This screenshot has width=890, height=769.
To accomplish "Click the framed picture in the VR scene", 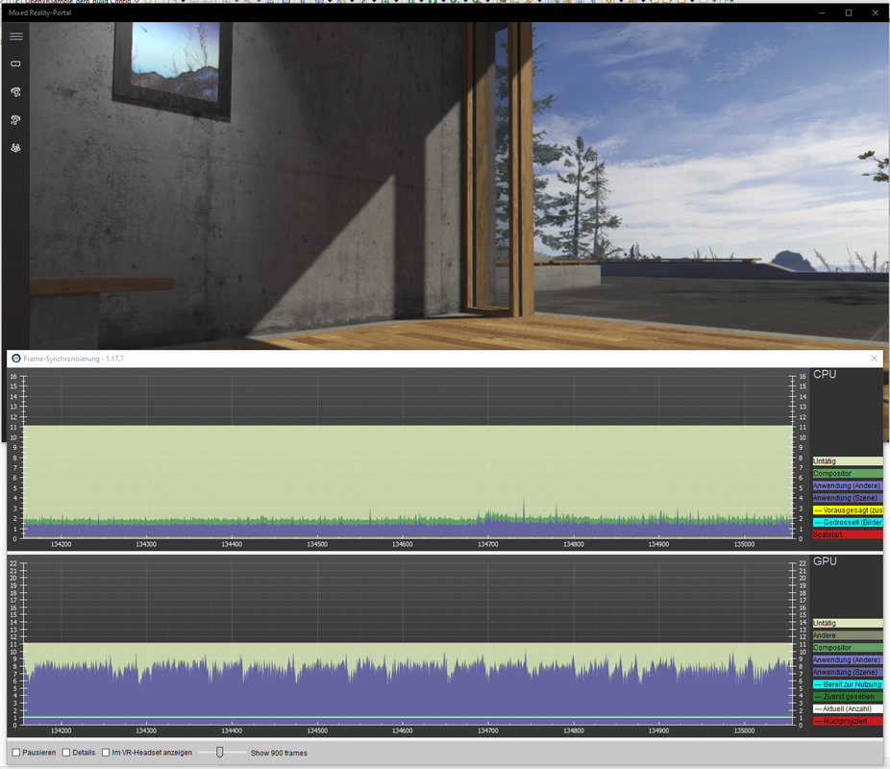I will click(173, 67).
